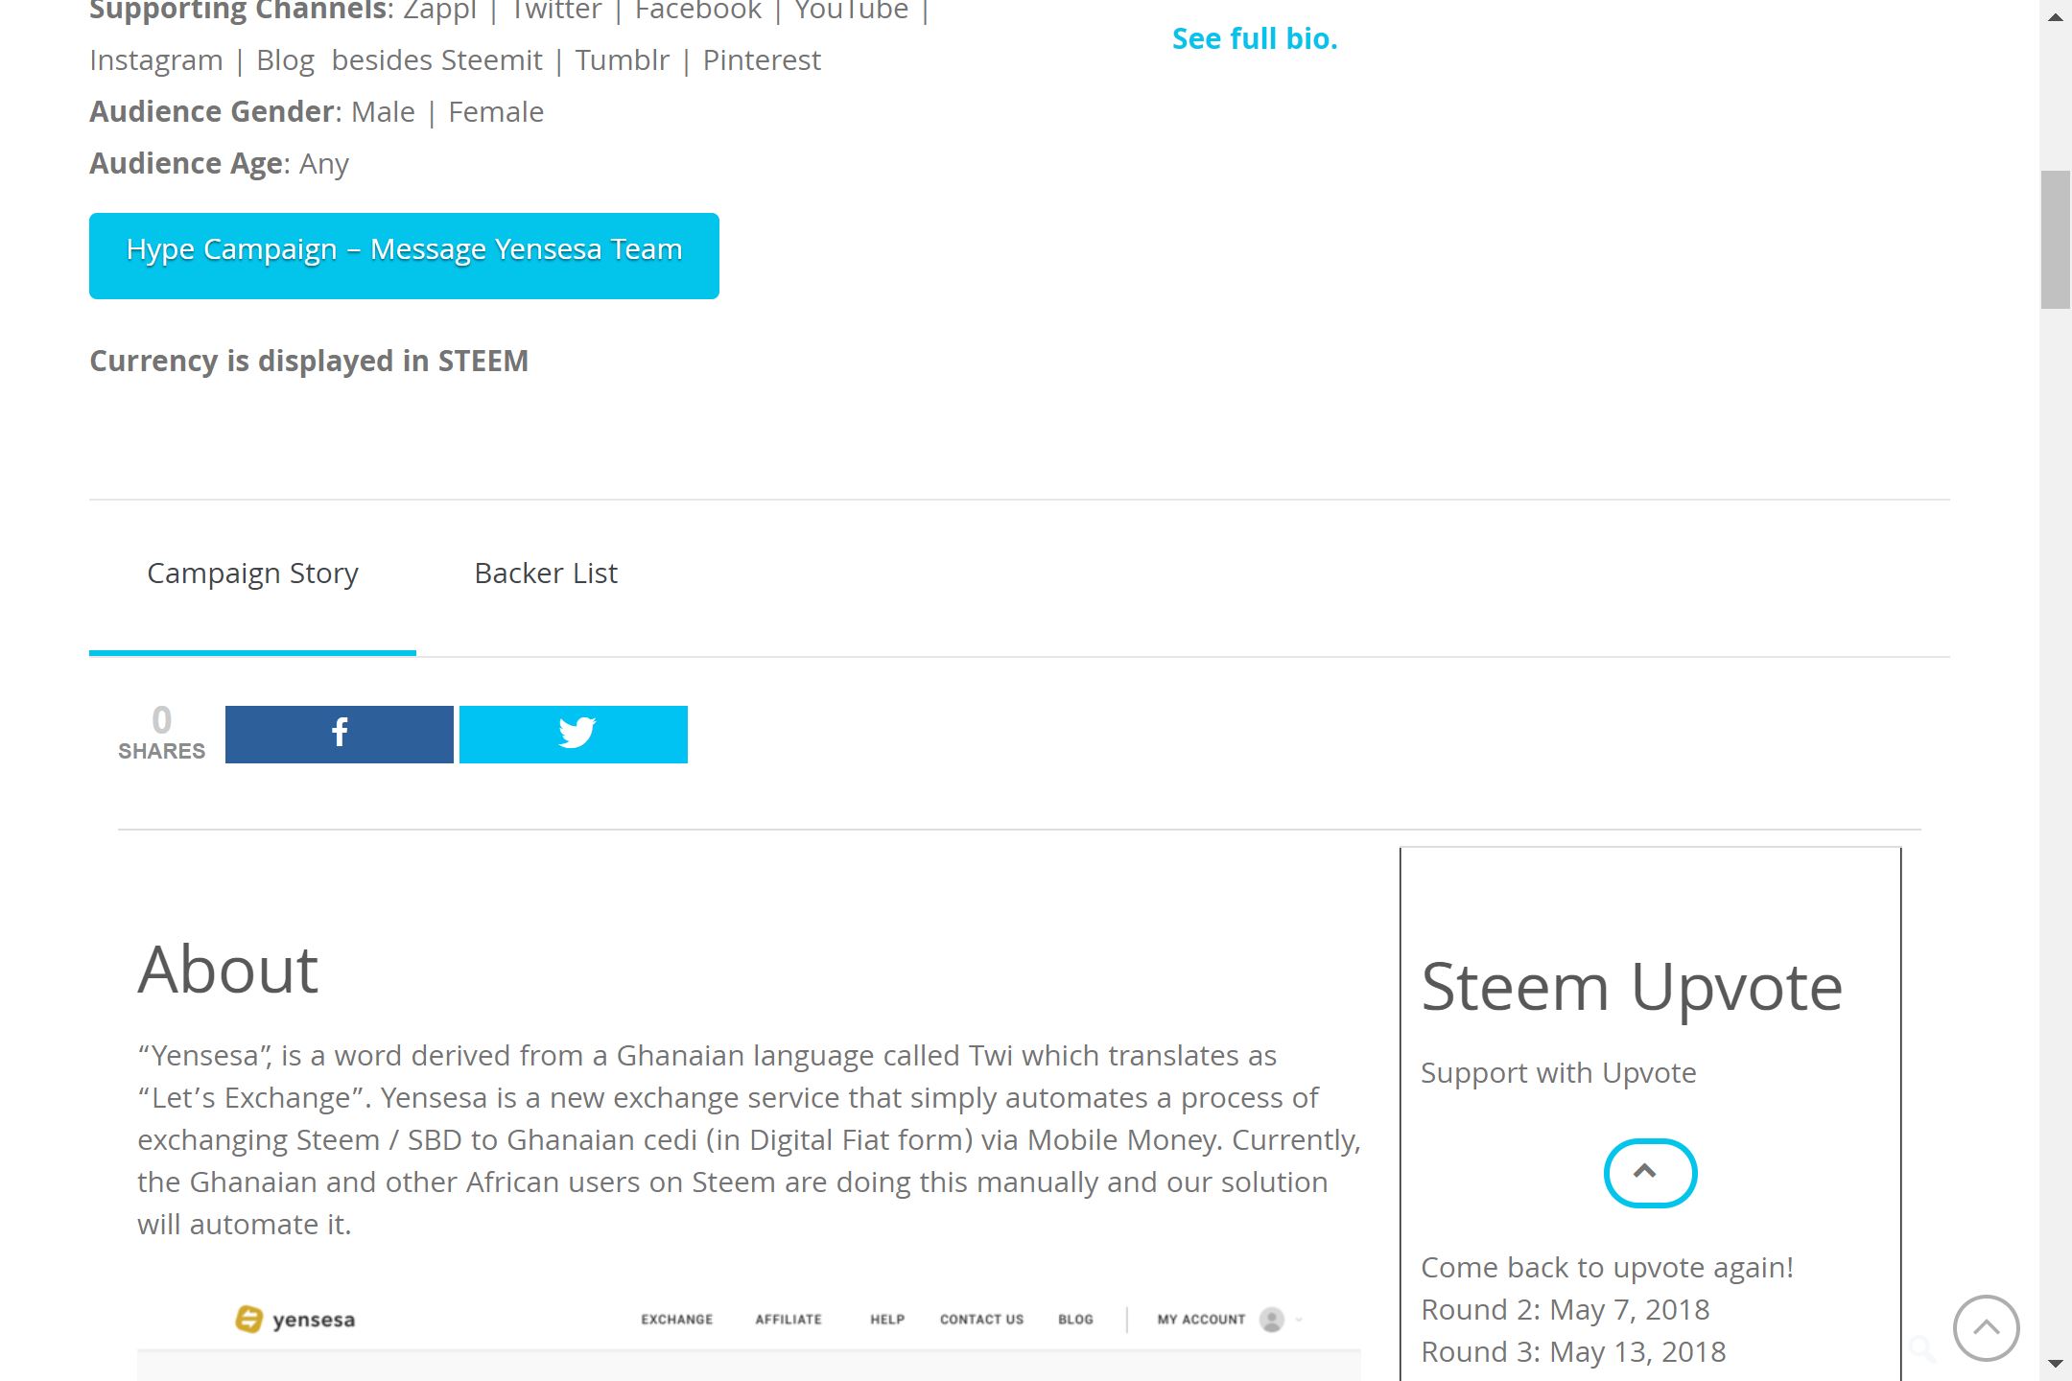Screen dimensions: 2072x1381
Task: Open the Campaign Story tab
Action: (252, 573)
